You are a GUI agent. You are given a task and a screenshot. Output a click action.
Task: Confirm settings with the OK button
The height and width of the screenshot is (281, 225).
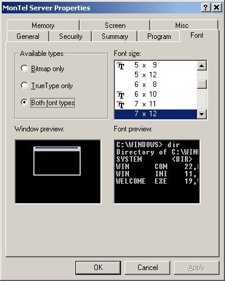(x=98, y=268)
